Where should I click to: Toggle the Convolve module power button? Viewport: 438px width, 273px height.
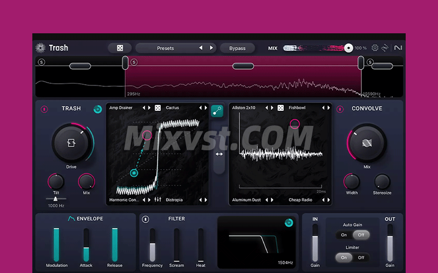pos(340,109)
